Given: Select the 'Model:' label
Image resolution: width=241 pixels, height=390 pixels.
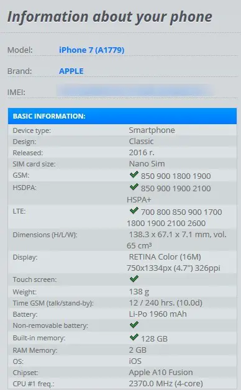Looking at the screenshot, I should click(x=20, y=50).
